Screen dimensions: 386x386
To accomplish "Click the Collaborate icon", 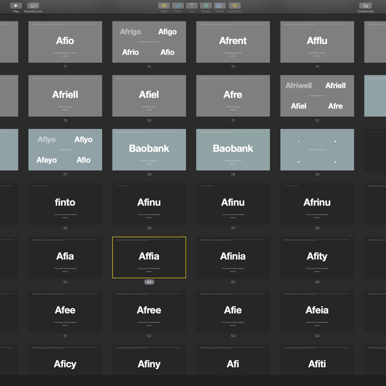I will [x=365, y=6].
